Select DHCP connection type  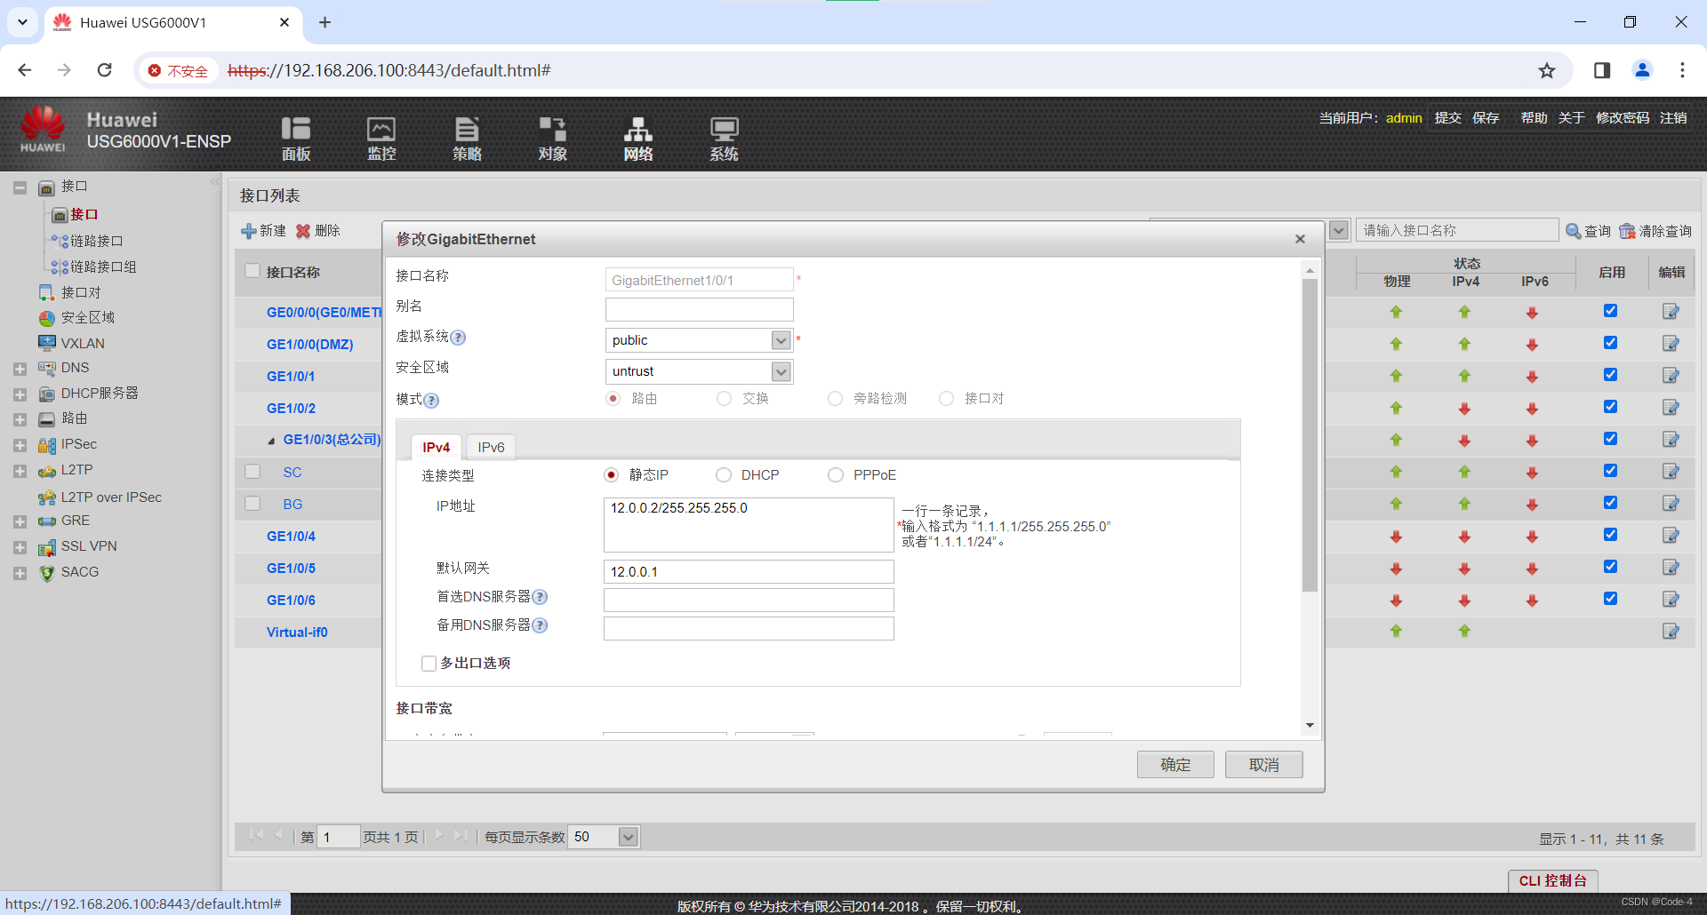tap(724, 475)
